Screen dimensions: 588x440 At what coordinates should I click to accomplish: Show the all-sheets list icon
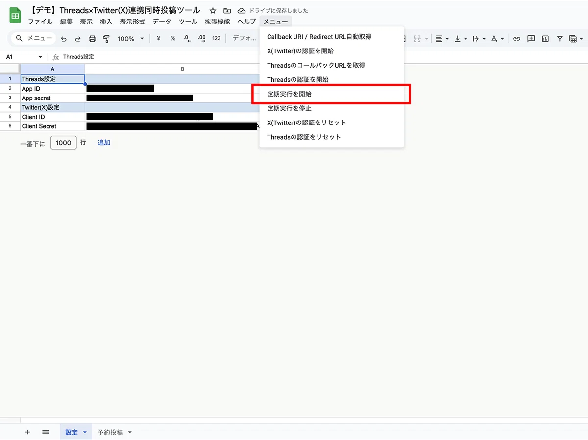pyautogui.click(x=46, y=432)
